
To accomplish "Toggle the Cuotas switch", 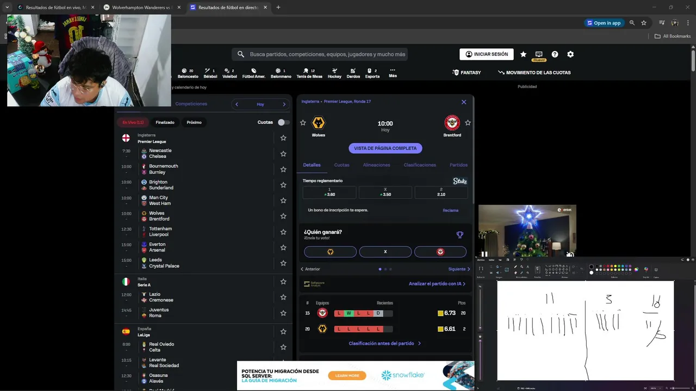I will (283, 122).
